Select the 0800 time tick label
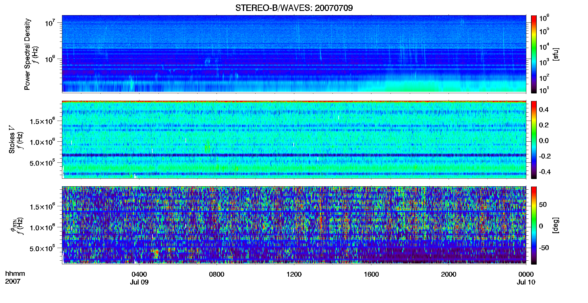 click(217, 274)
